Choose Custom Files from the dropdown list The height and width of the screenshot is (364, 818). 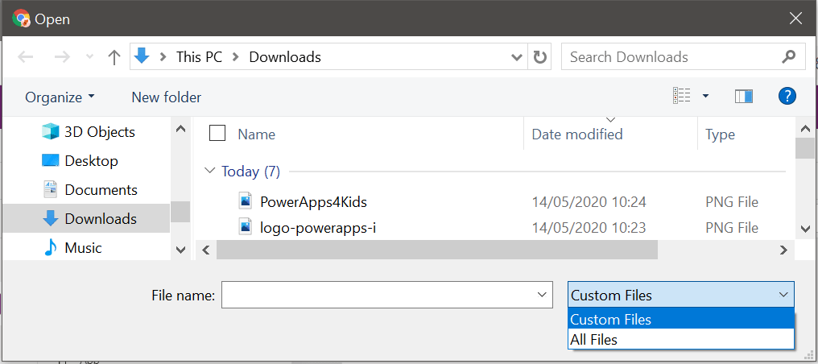681,319
